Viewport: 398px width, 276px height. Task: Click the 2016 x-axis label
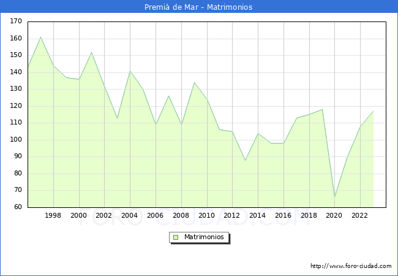point(283,215)
